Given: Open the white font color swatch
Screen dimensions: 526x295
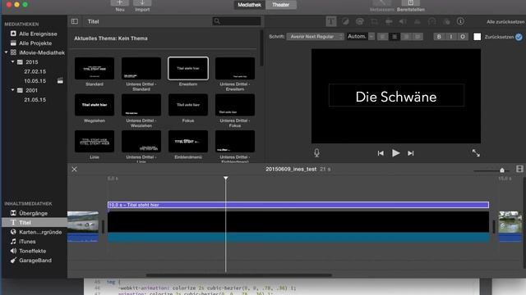Looking at the screenshot, I should [477, 37].
